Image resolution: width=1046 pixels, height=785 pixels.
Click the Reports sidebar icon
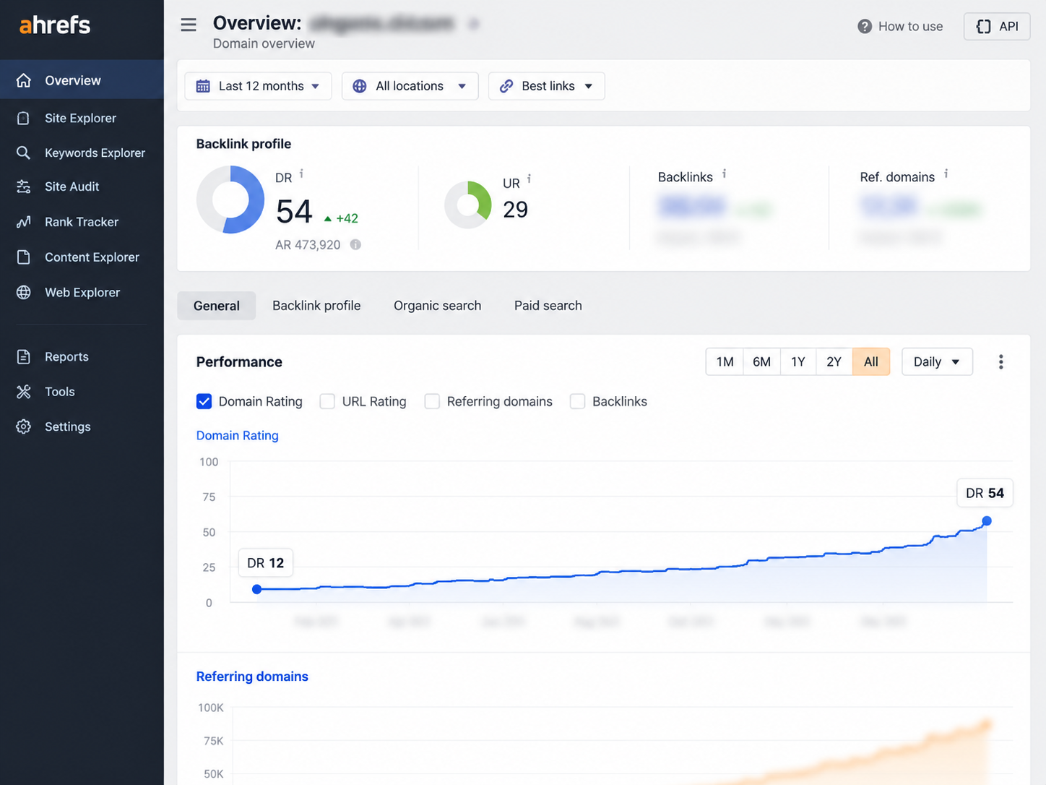click(24, 356)
